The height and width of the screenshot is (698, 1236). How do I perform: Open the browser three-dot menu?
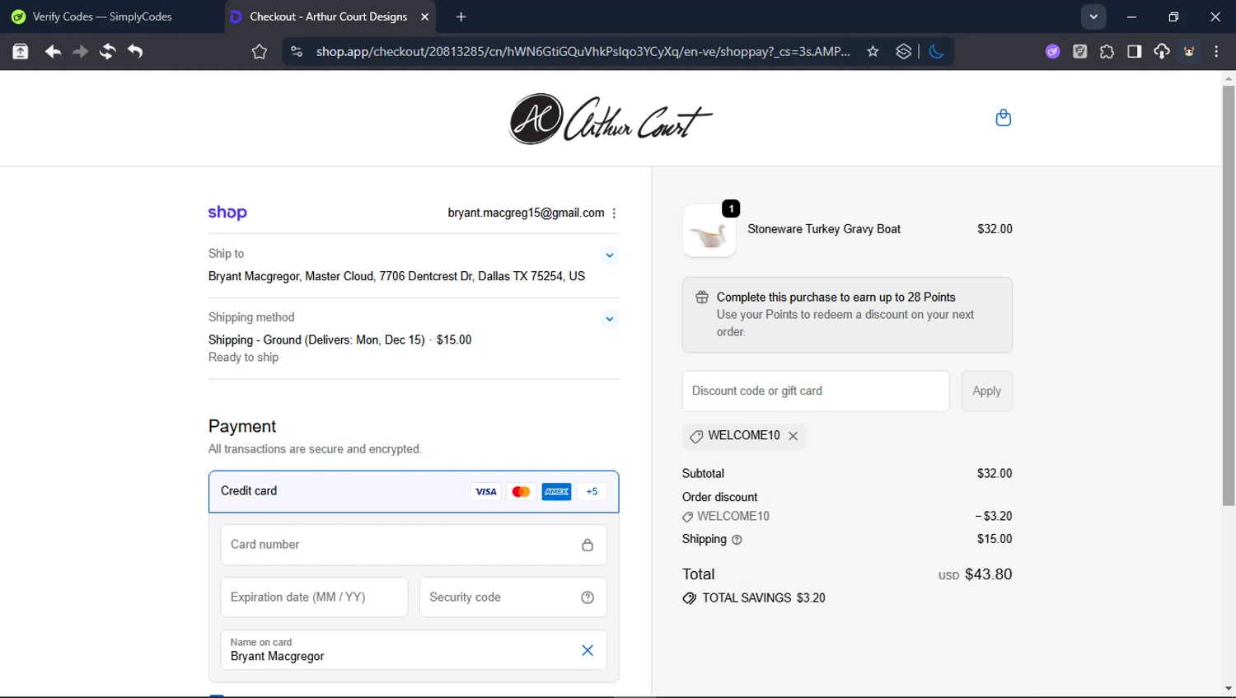pyautogui.click(x=1216, y=52)
